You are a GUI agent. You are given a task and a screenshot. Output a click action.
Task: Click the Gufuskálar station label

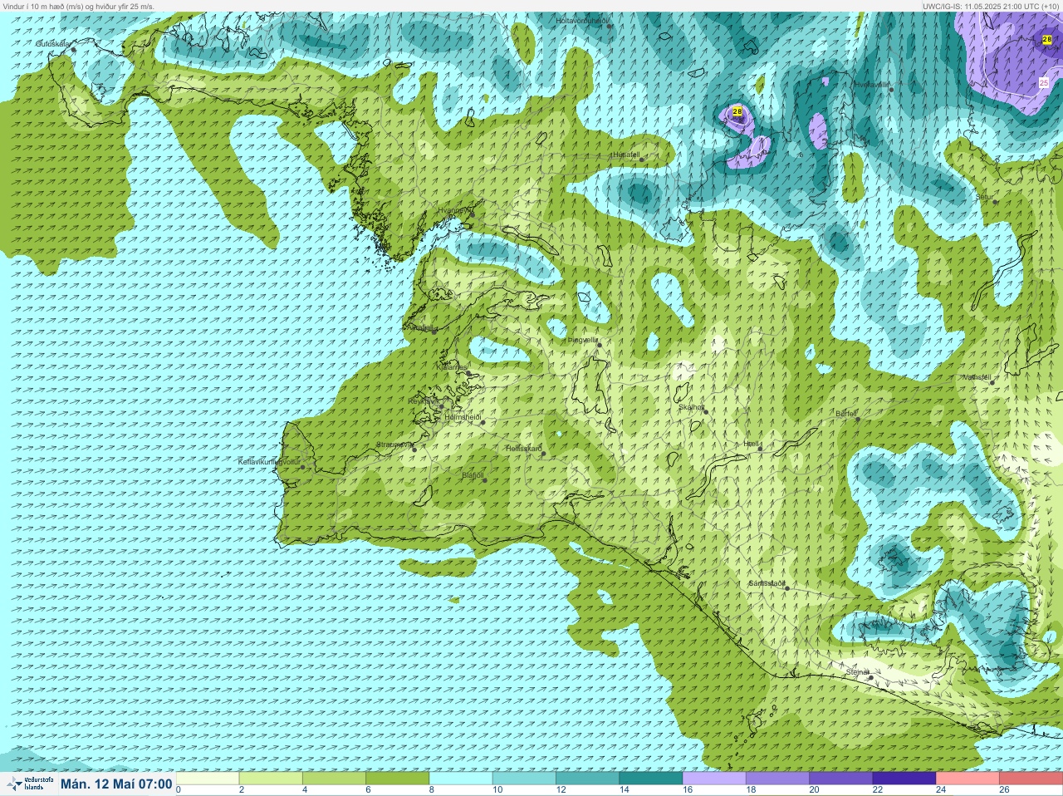(53, 43)
